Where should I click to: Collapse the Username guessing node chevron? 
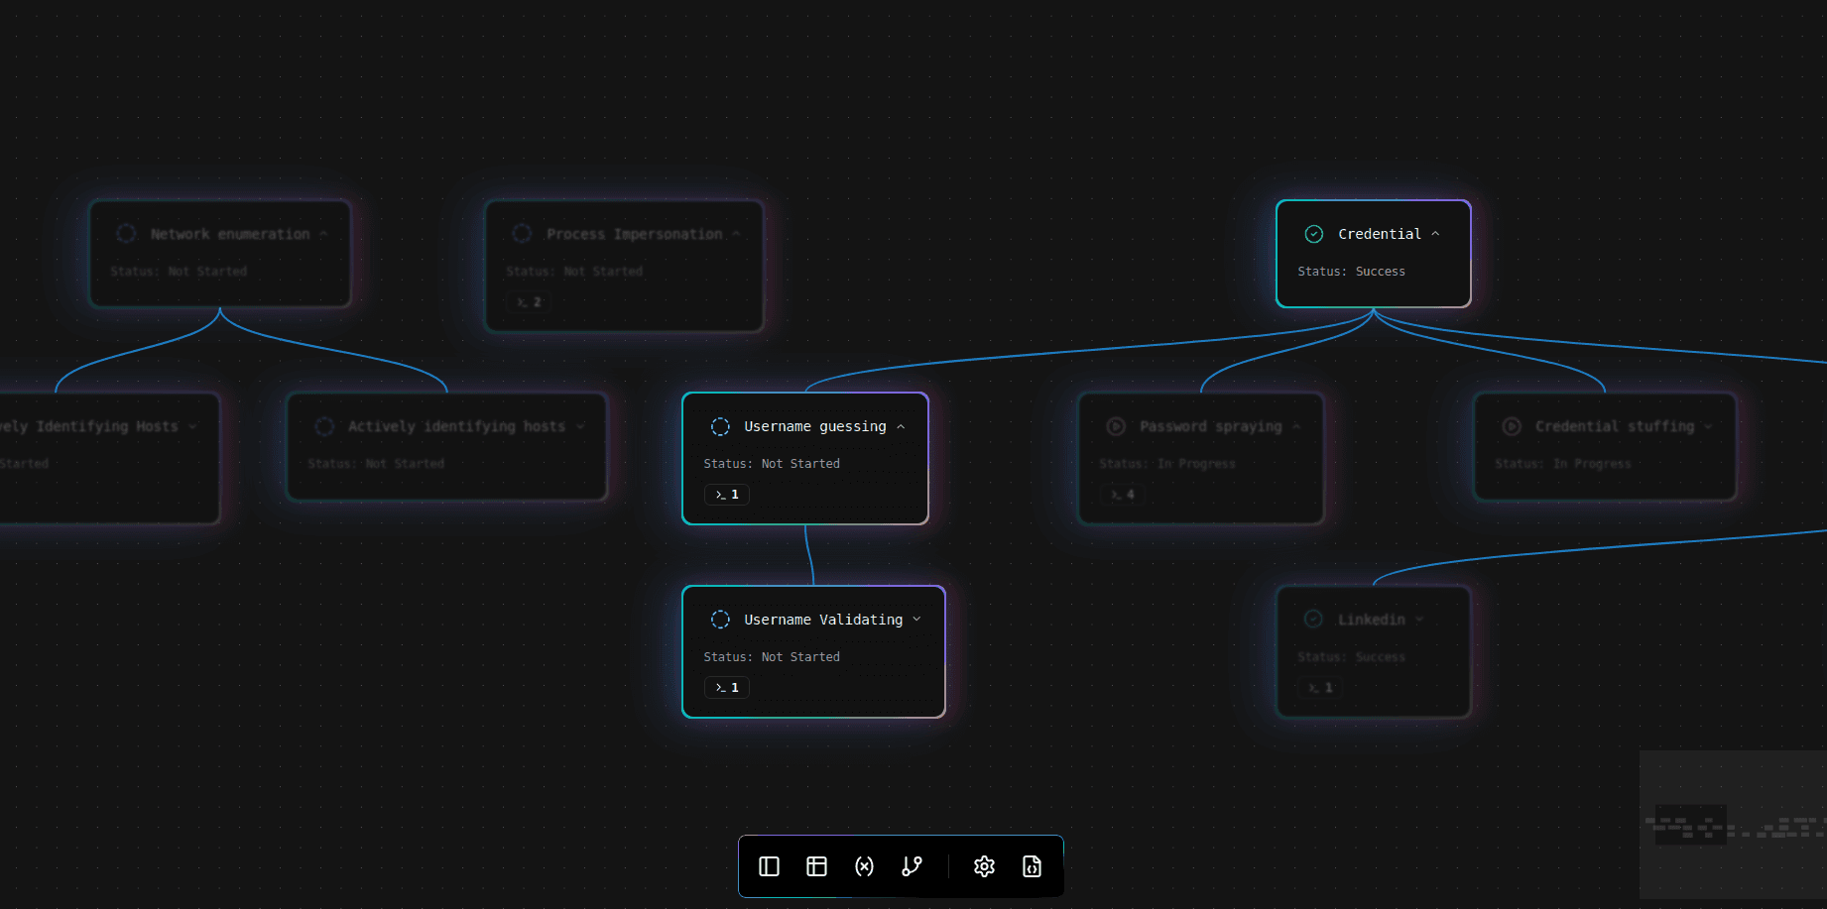pos(901,426)
